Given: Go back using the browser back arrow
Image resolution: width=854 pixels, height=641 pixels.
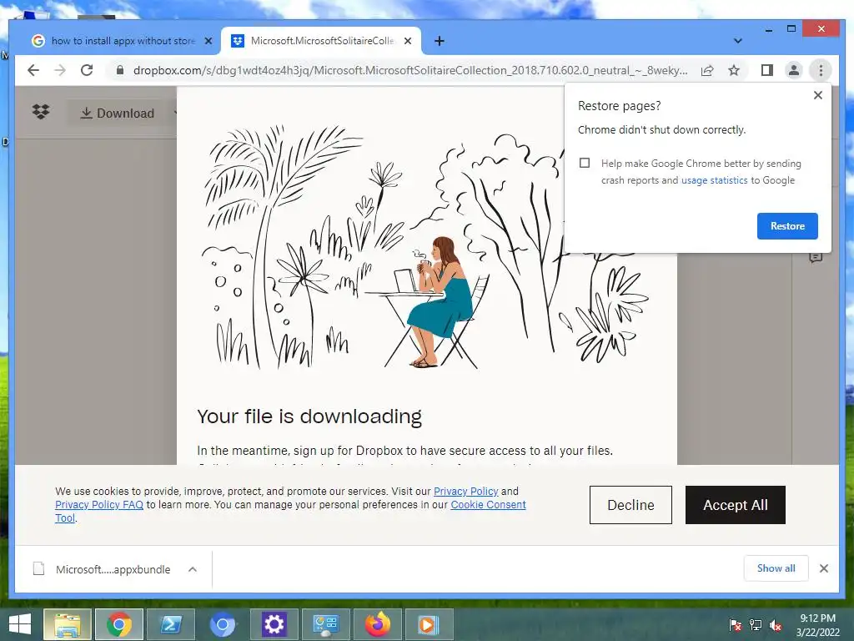Looking at the screenshot, I should click(33, 70).
